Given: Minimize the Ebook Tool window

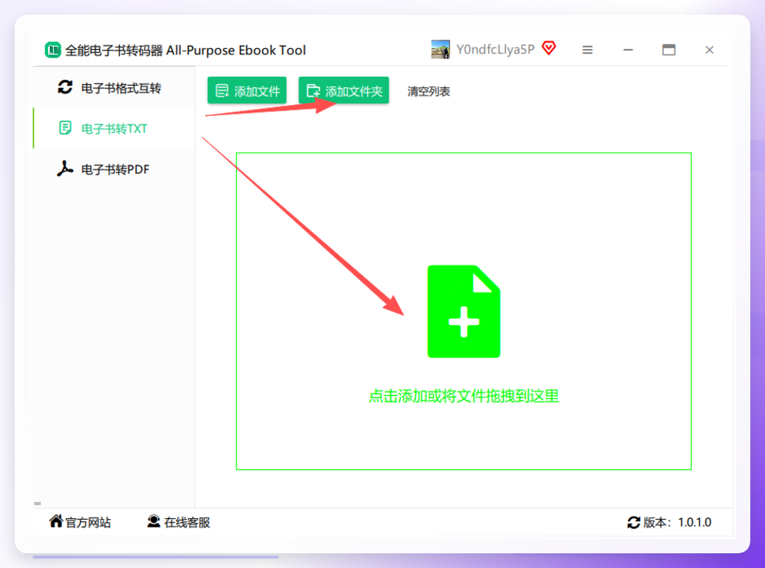Looking at the screenshot, I should [x=628, y=50].
